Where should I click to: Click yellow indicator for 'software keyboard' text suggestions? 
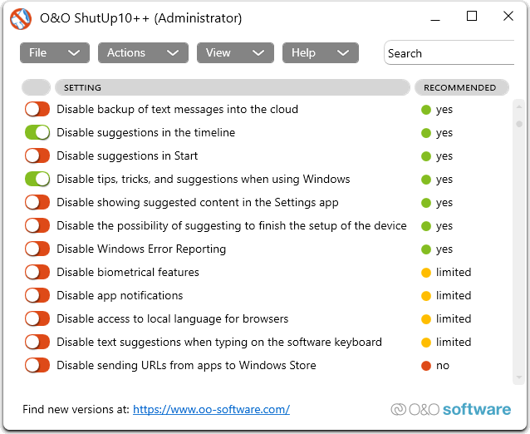pos(426,343)
